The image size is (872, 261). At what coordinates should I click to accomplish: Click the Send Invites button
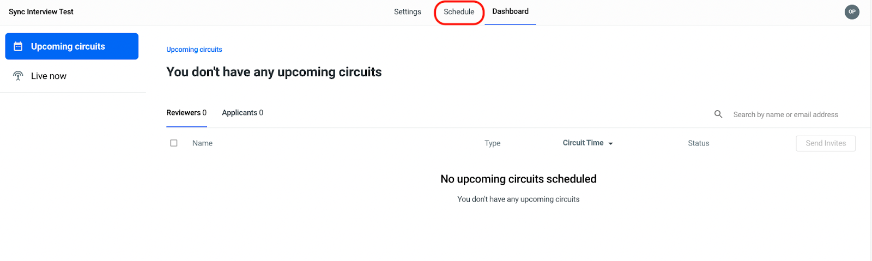pos(826,143)
